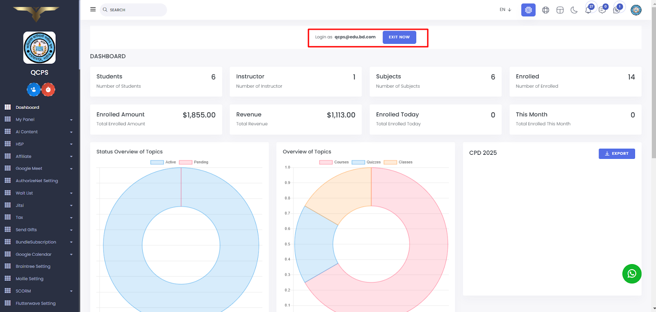Click the blue add user badge icon

(34, 89)
